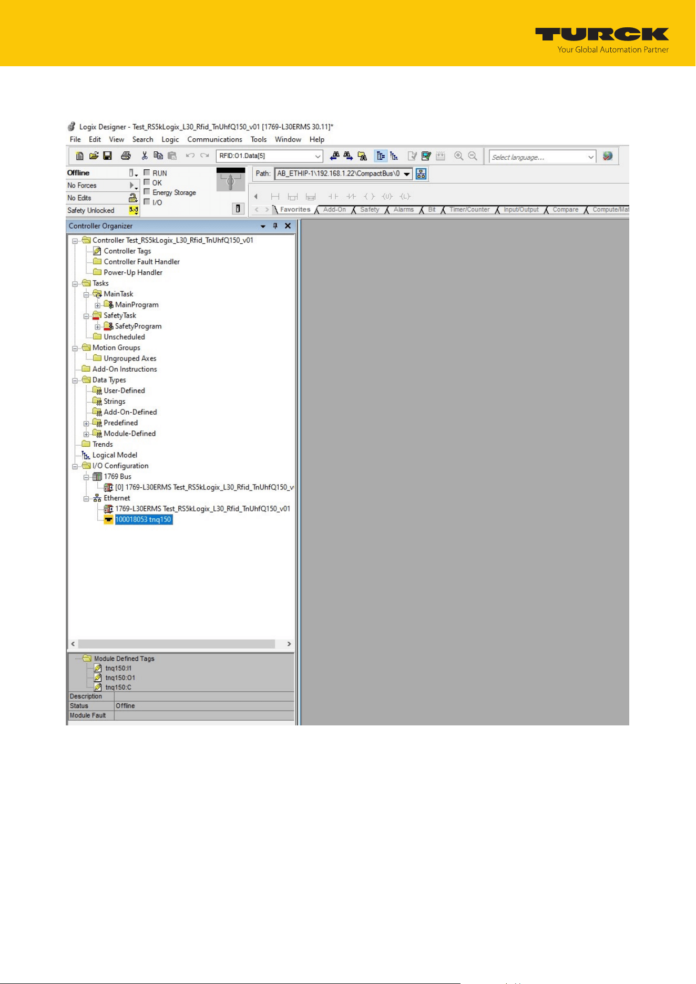
Task: Click the Find All icon
Action: coord(362,156)
